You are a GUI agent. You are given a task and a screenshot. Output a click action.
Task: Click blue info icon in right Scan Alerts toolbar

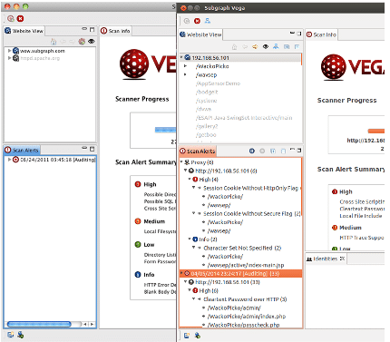251,151
